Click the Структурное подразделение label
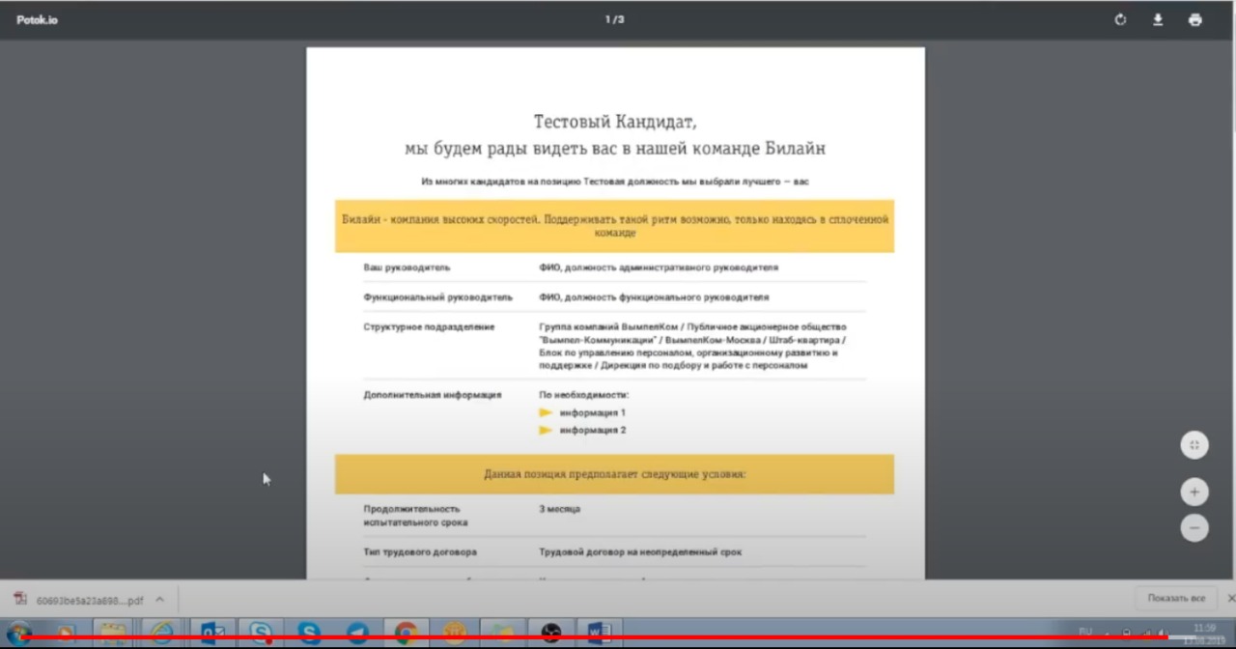The image size is (1236, 649). 429,327
